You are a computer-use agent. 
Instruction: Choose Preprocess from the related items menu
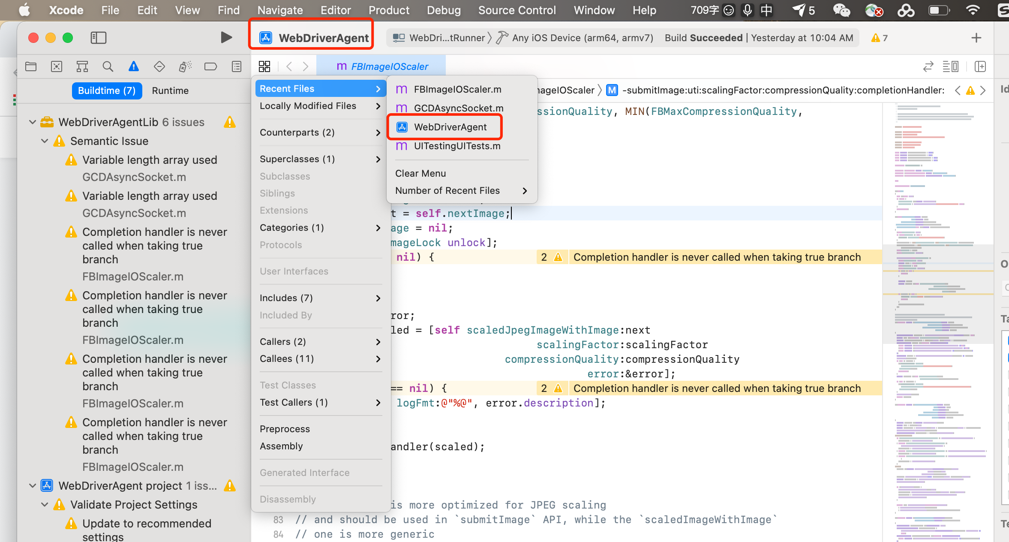[x=321, y=429]
